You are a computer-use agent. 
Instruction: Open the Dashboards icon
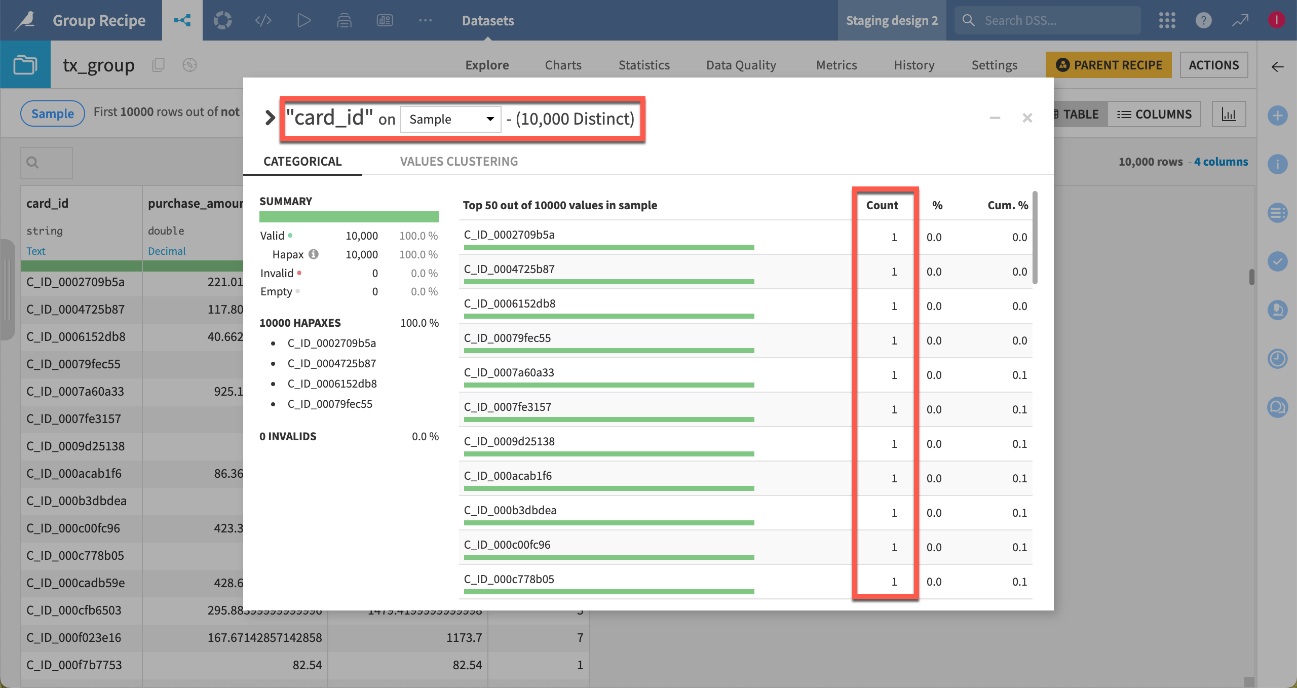coord(384,20)
